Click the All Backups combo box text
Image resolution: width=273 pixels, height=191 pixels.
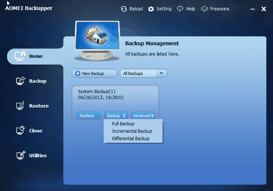tap(133, 73)
